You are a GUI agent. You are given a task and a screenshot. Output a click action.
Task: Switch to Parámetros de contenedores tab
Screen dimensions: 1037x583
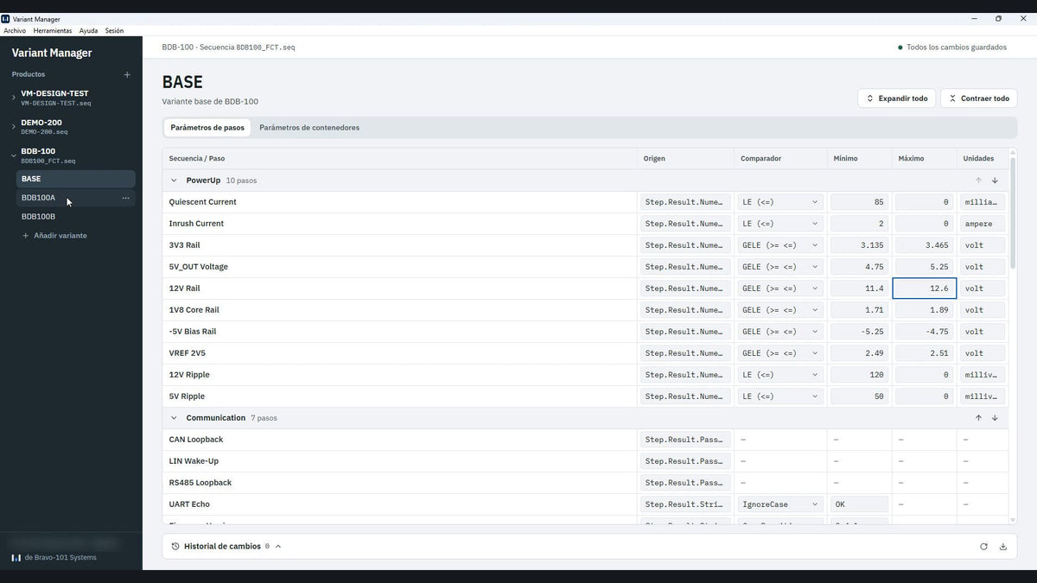click(x=309, y=128)
